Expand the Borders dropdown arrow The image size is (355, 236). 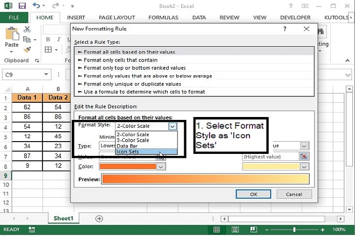(x=56, y=50)
